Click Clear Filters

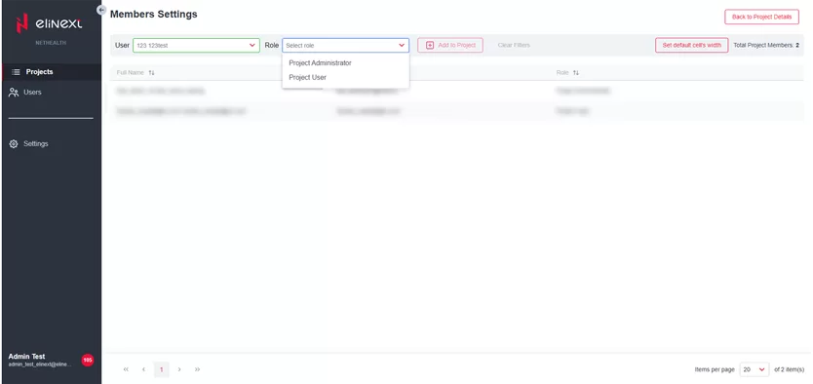[x=514, y=45]
